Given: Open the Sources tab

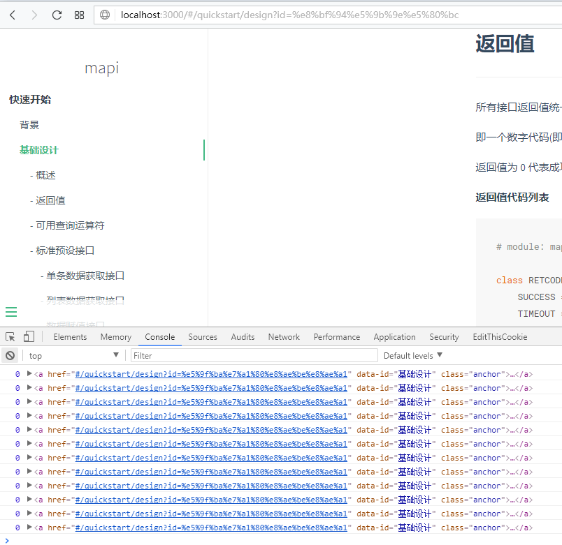Looking at the screenshot, I should (203, 337).
